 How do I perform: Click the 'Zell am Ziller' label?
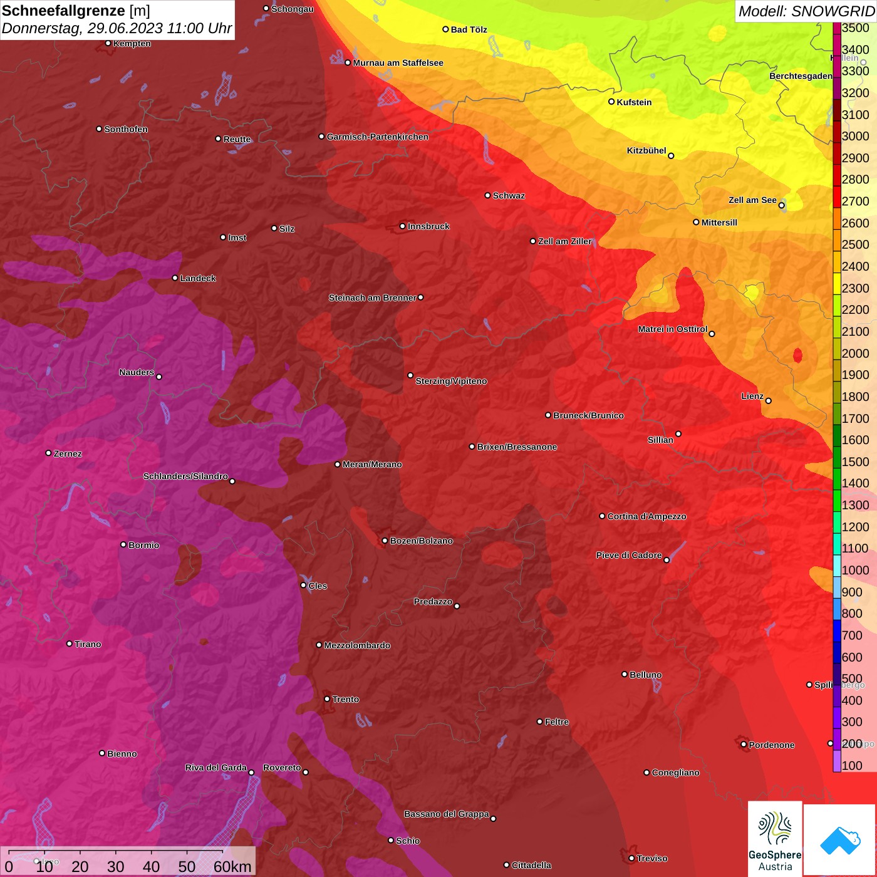[565, 241]
